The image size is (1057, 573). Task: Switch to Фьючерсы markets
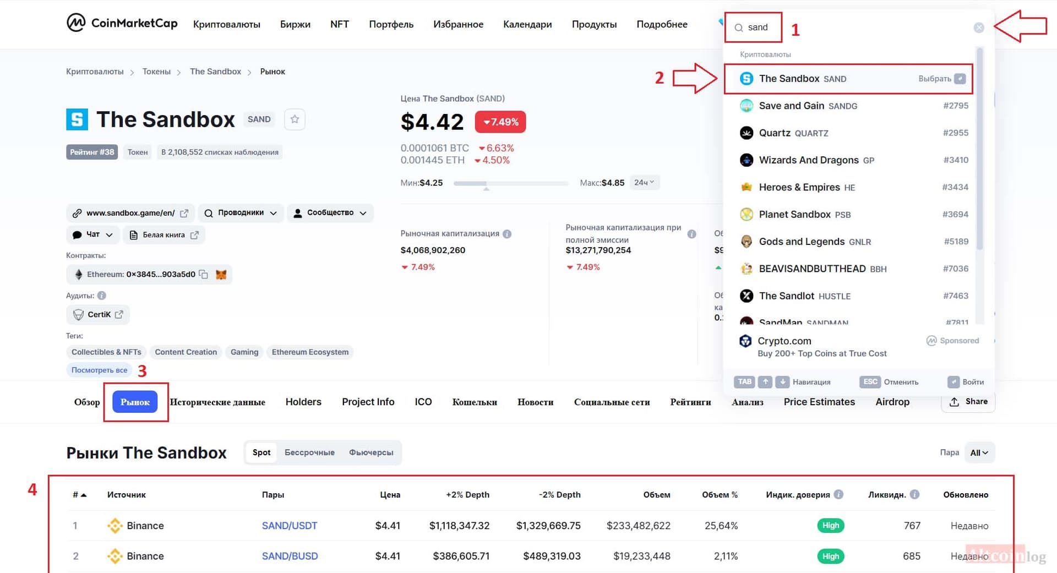click(371, 452)
